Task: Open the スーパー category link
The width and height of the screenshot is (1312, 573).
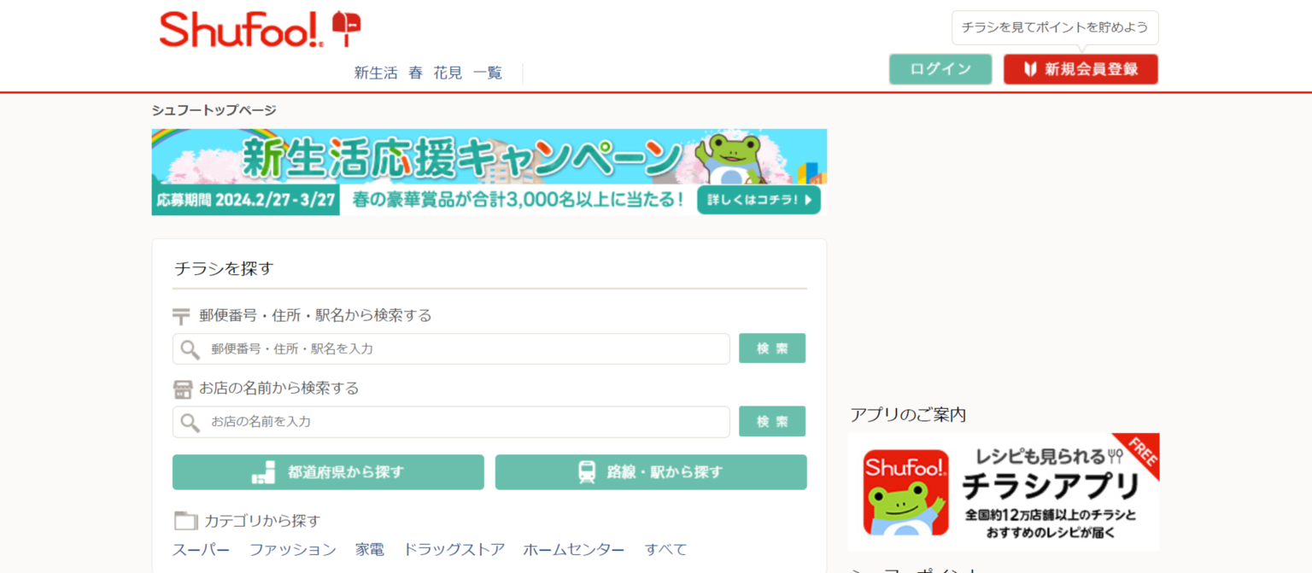Action: pyautogui.click(x=201, y=550)
